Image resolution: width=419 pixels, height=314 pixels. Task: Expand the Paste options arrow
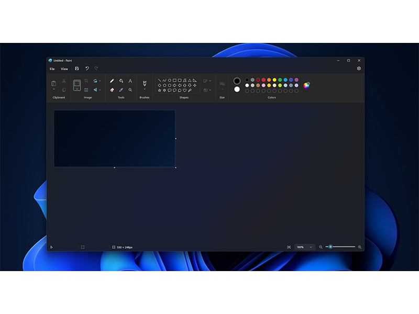point(54,89)
